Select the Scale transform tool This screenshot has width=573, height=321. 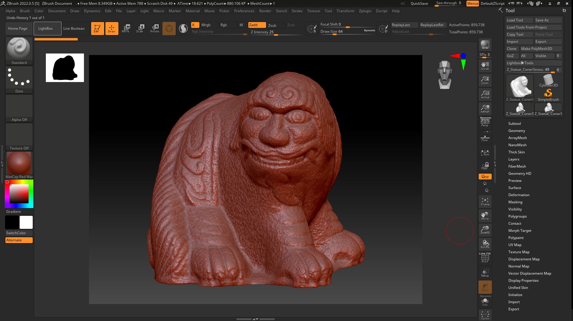(x=140, y=28)
